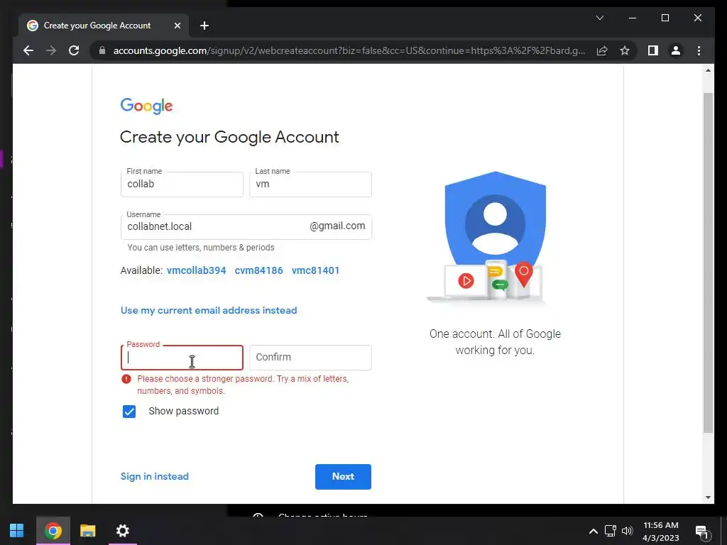Open File Explorer from the taskbar
Viewport: 727px width, 545px height.
(x=87, y=531)
